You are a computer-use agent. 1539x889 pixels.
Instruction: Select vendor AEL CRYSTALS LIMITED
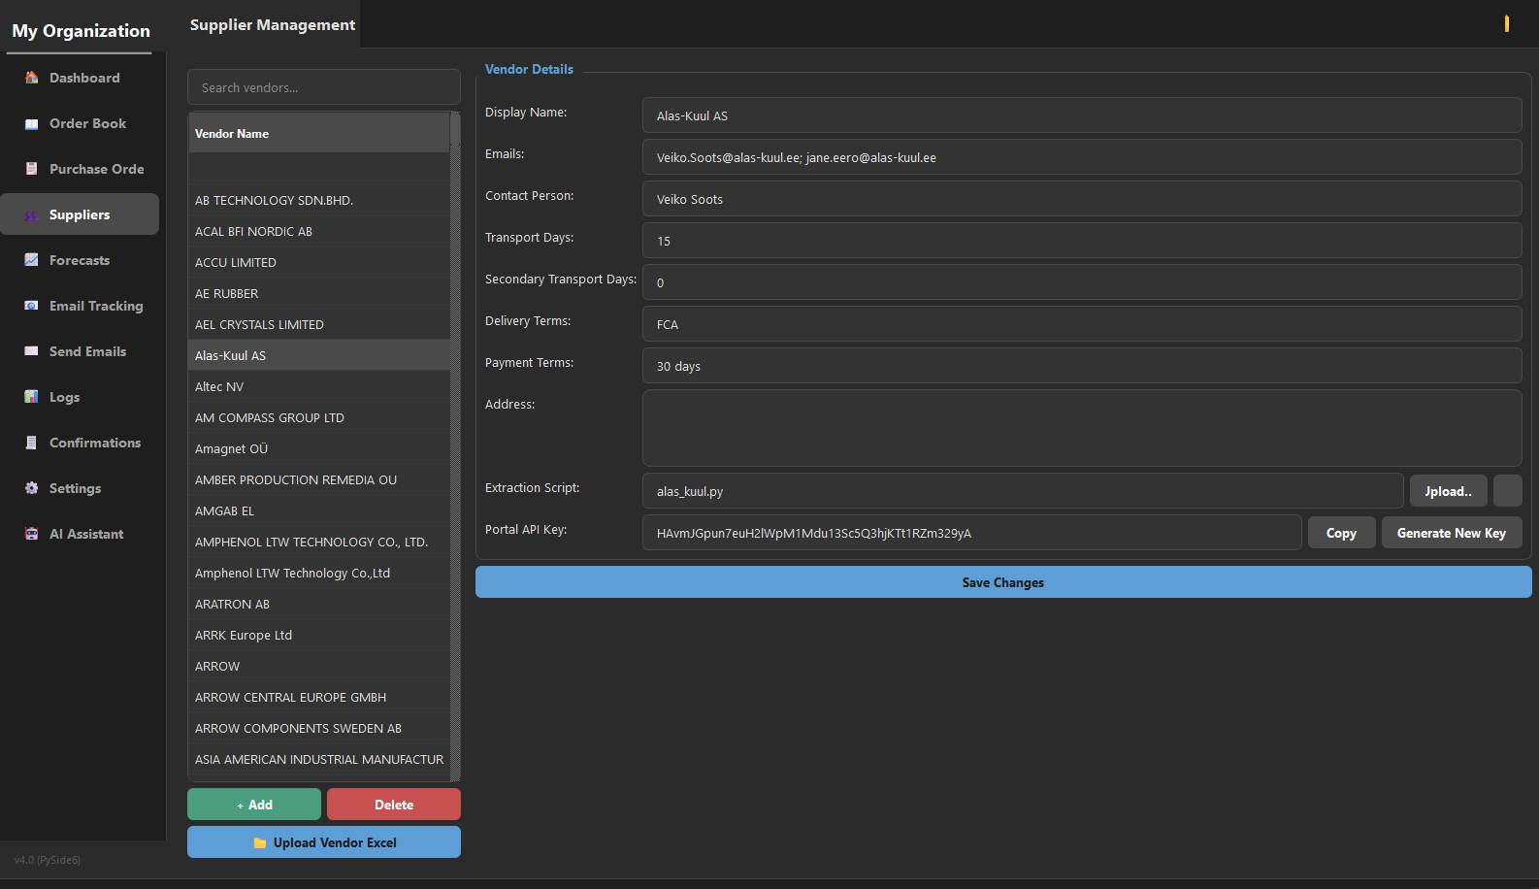click(x=319, y=324)
